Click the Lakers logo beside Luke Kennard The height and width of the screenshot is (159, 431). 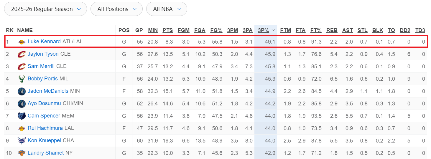[x=22, y=42]
